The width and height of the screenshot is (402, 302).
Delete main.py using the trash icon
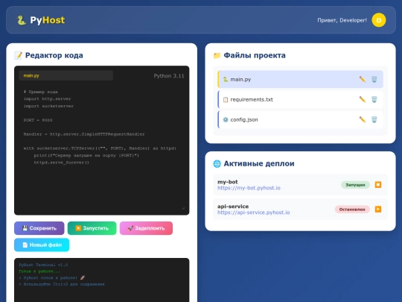click(x=374, y=79)
